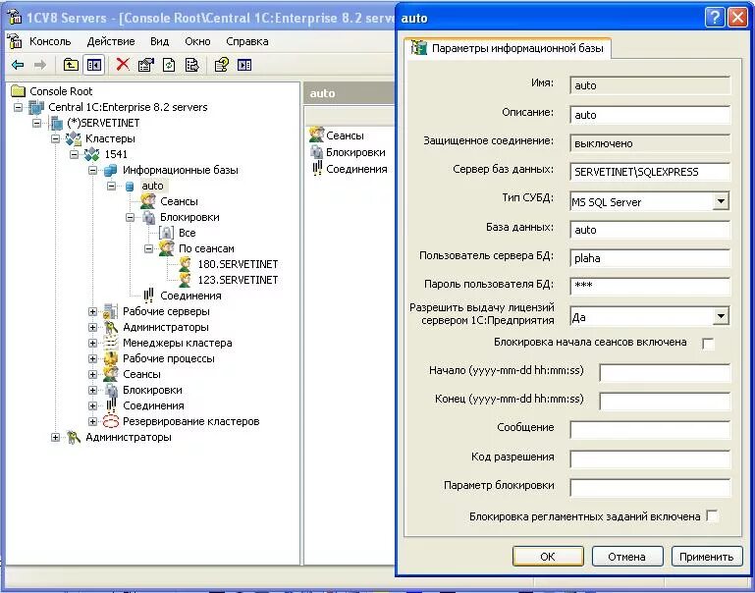Viewport: 755px width, 593px height.
Task: Click the Refresh toolbar icon
Action: [x=169, y=65]
